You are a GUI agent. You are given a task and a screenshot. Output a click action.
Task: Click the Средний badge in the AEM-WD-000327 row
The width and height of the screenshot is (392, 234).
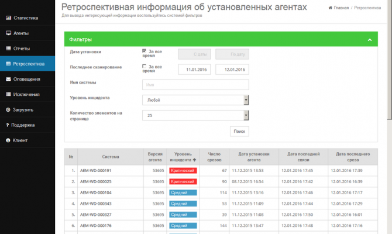(183, 215)
